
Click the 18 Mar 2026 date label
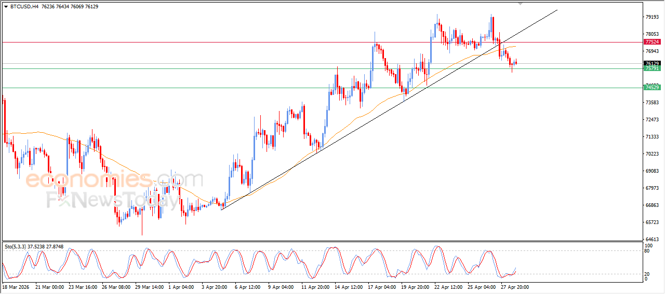(x=15, y=287)
